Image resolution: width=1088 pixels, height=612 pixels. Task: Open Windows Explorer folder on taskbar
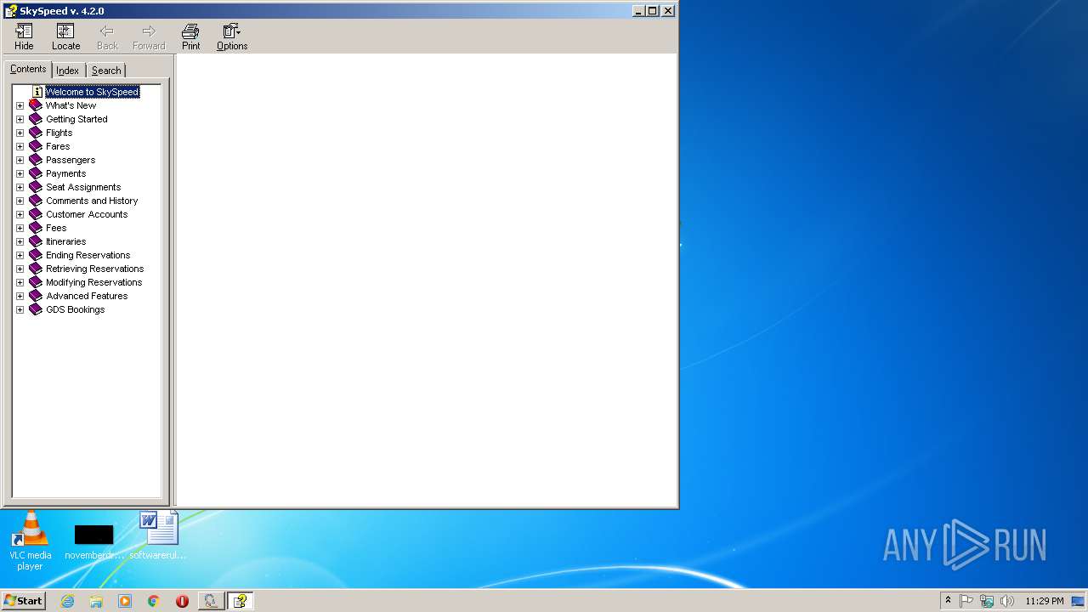(x=96, y=601)
